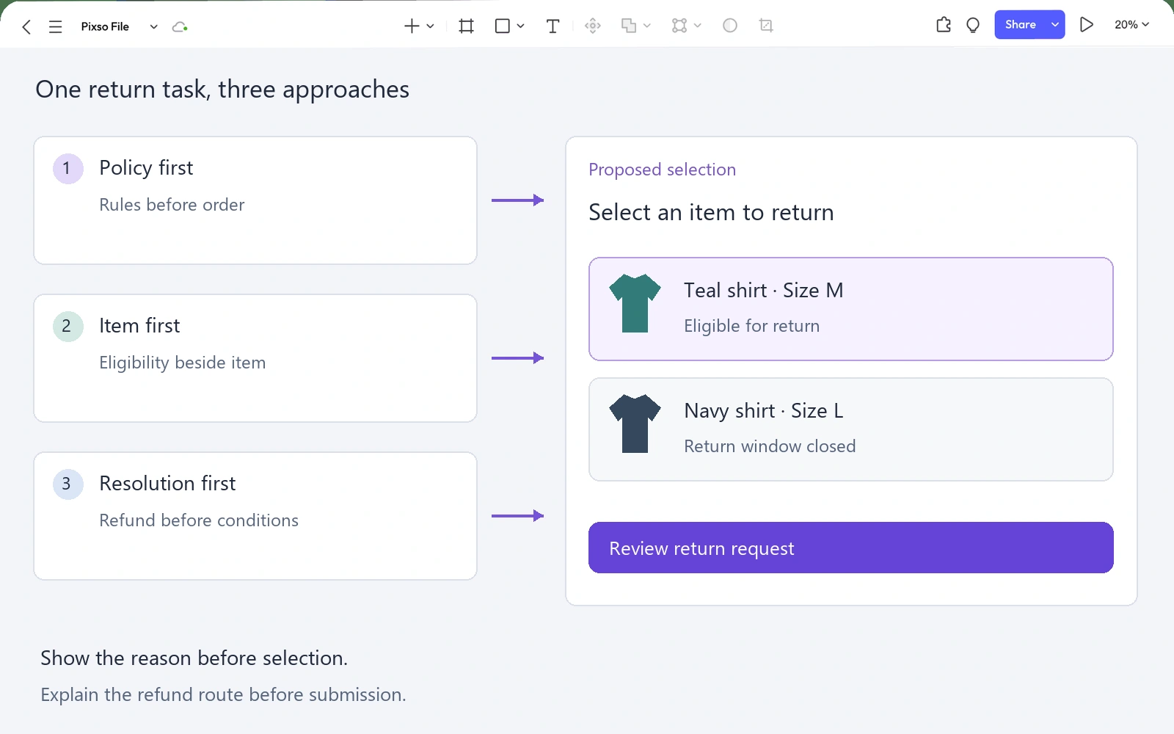Click 'Explain the refund route before submission.' text

[x=223, y=695]
